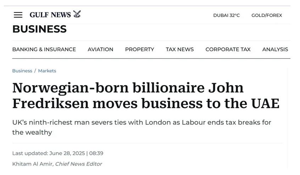The height and width of the screenshot is (175, 300).
Task: Open author Khitam Al Amir's profile
Action: pyautogui.click(x=32, y=164)
